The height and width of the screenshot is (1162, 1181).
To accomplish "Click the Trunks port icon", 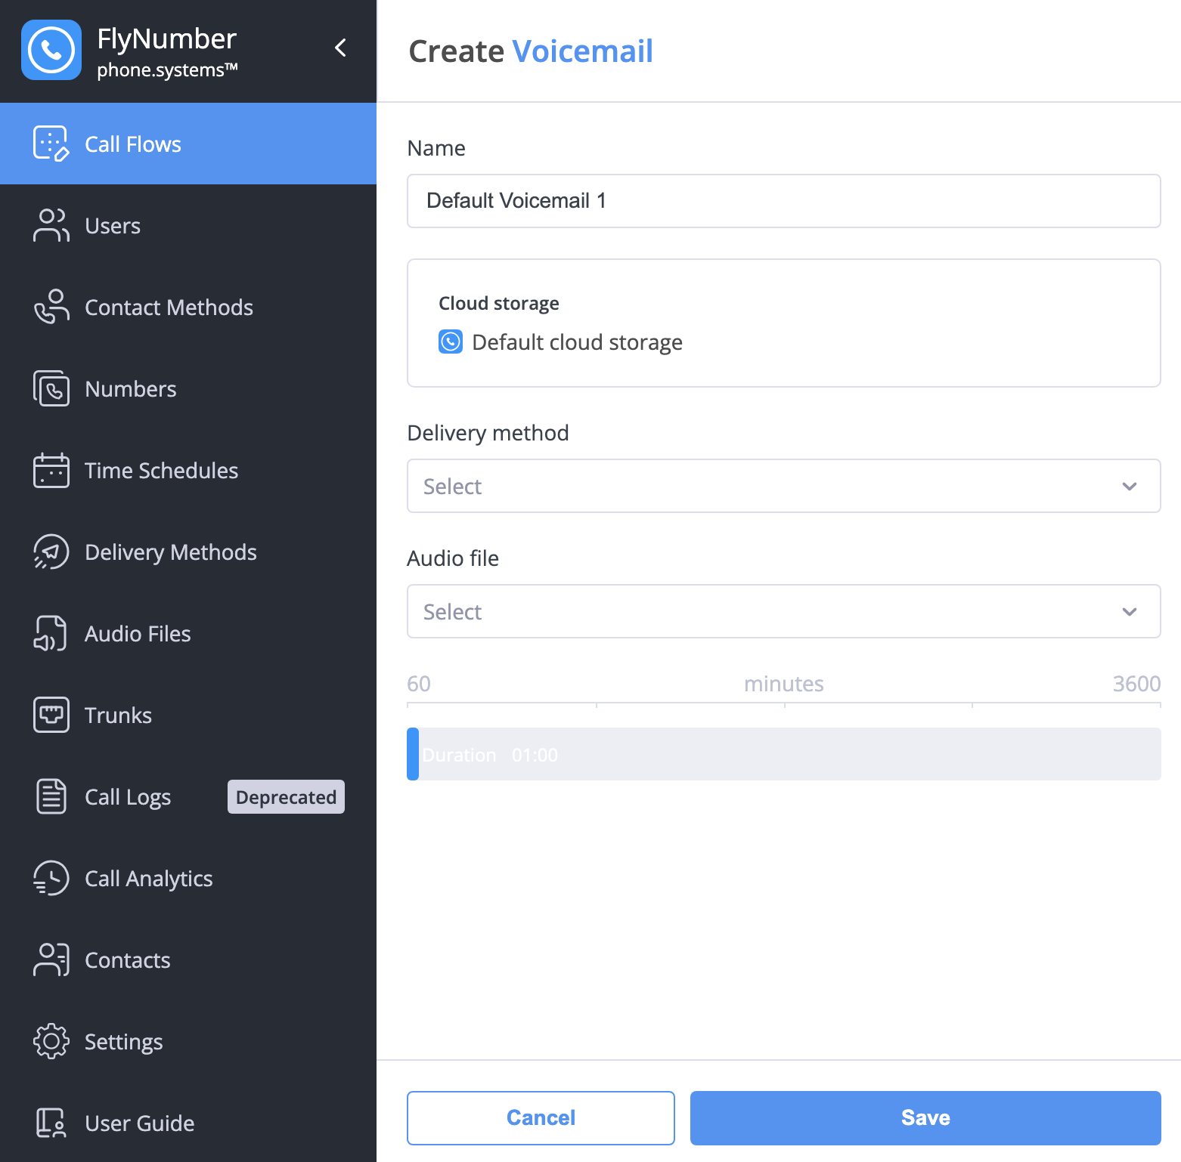I will (51, 715).
